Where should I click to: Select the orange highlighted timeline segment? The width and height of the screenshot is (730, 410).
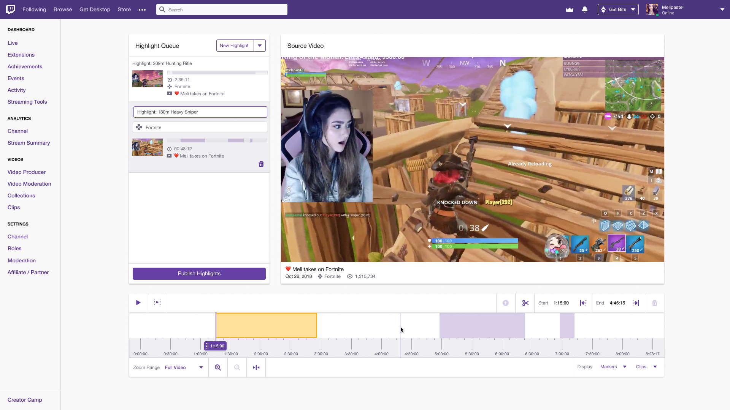(267, 325)
